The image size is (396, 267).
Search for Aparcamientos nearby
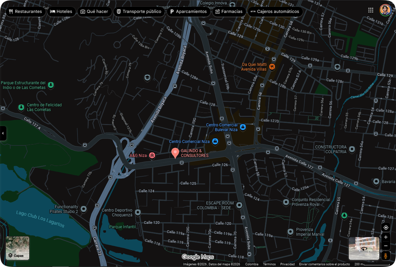tap(188, 11)
